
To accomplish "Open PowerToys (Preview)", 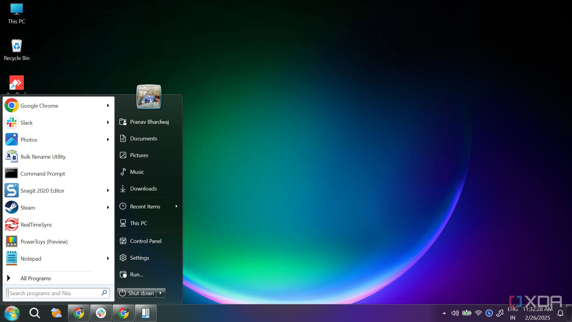I will (x=44, y=241).
